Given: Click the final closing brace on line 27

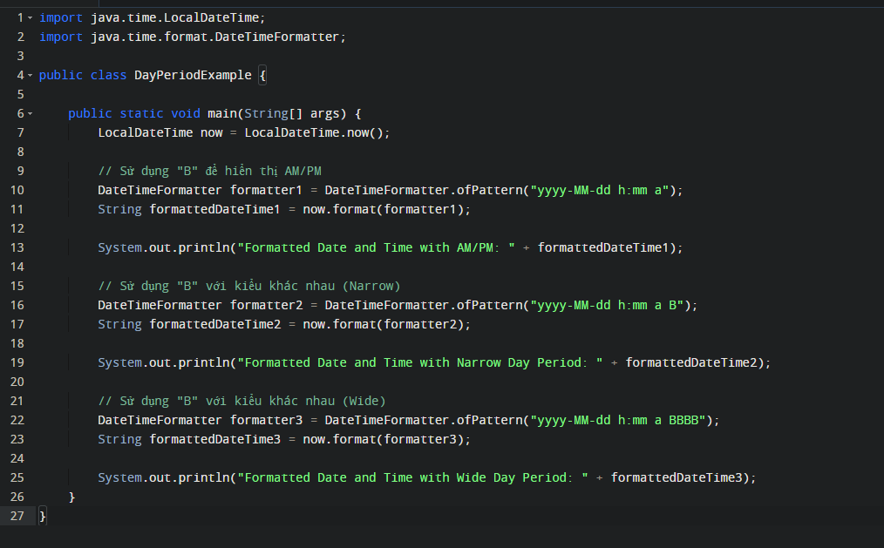Looking at the screenshot, I should coord(43,516).
